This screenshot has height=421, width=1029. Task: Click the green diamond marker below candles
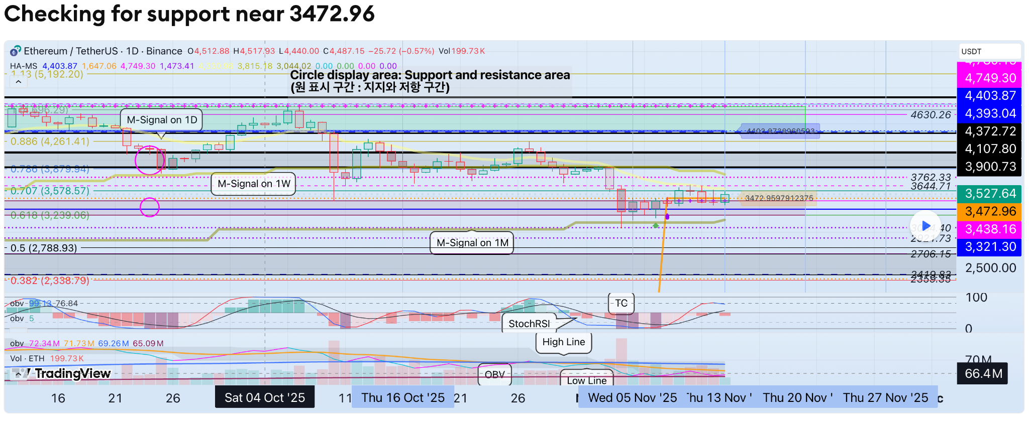pos(656,226)
